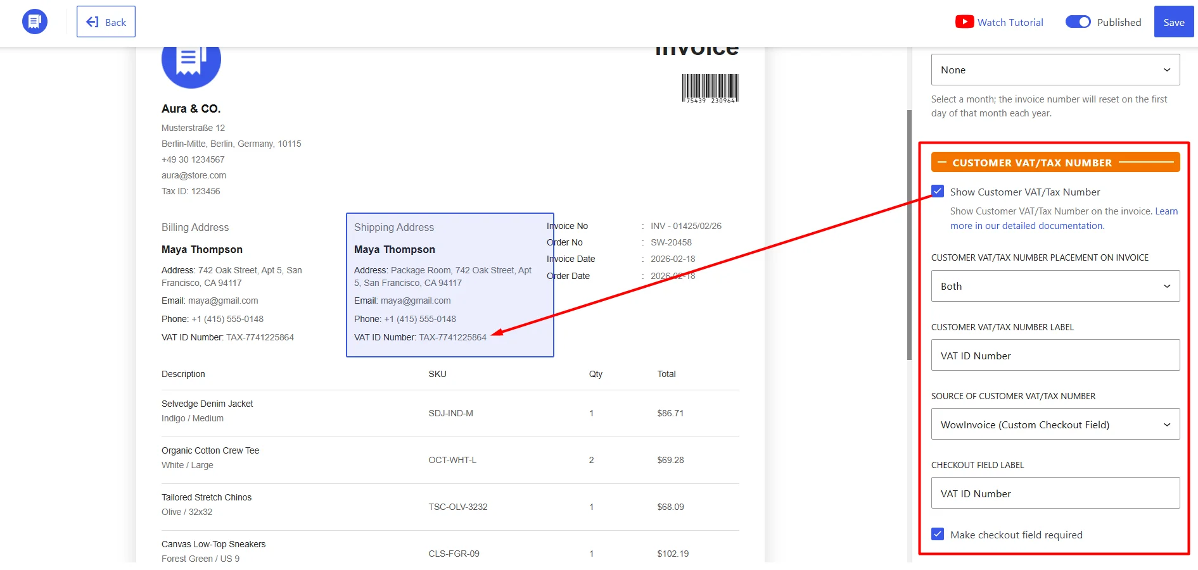Open the placement dropdown set to Both

pos(1055,286)
